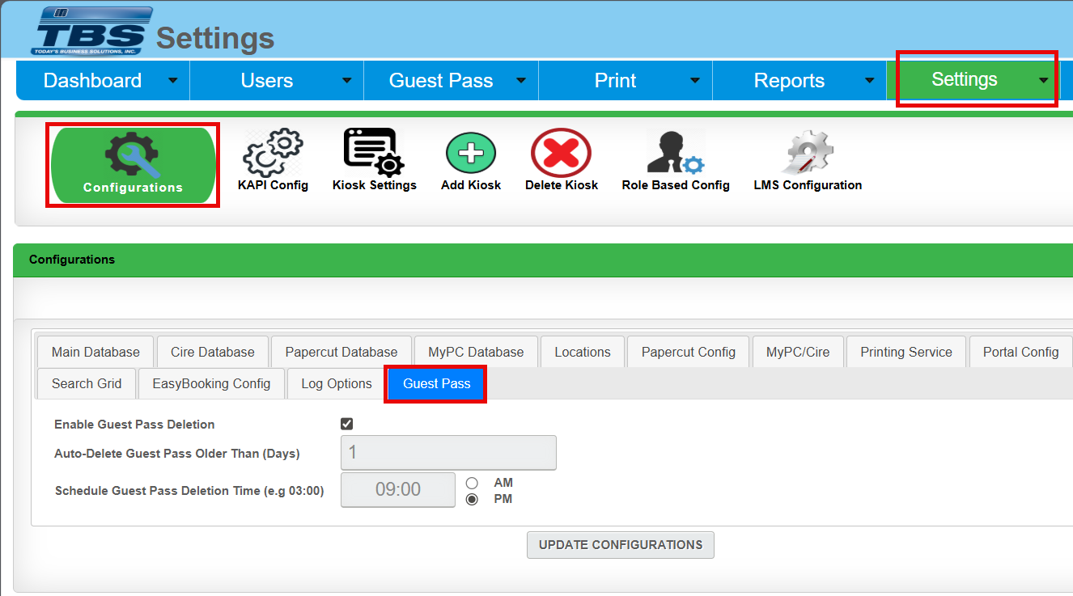Expand the Reports menu arrow

[x=869, y=81]
